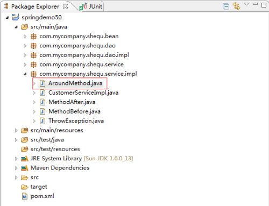Image resolution: width=269 pixels, height=206 pixels.
Task: Expand JRE System Library node
Action: pyautogui.click(x=16, y=159)
